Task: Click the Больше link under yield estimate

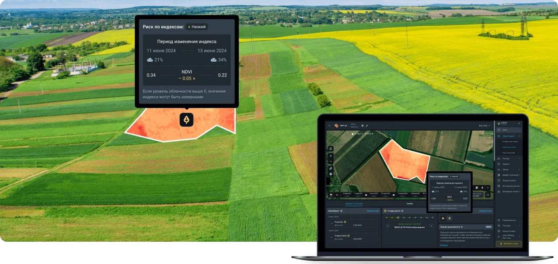Action: pos(443,245)
